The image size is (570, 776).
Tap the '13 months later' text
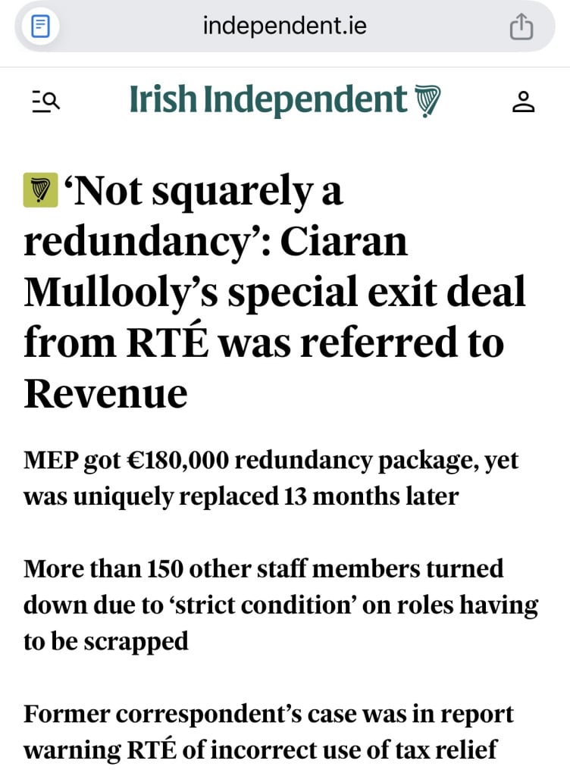(x=371, y=496)
